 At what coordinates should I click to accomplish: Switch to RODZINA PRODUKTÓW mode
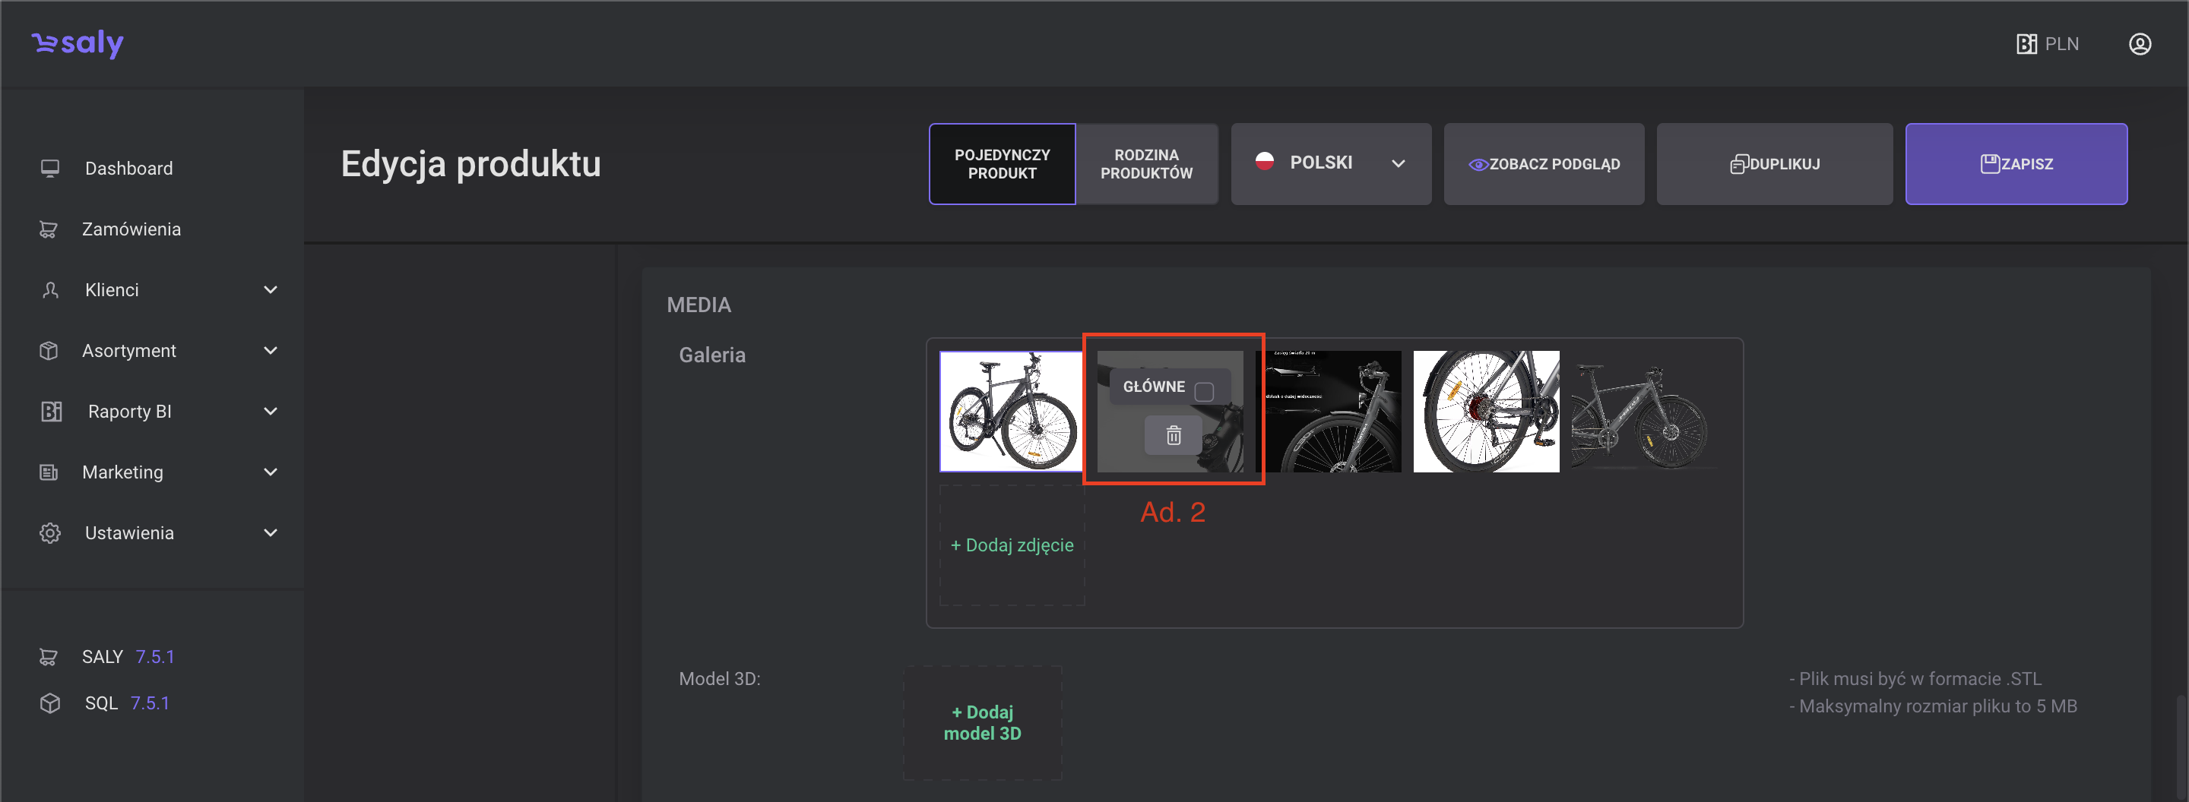[1145, 164]
